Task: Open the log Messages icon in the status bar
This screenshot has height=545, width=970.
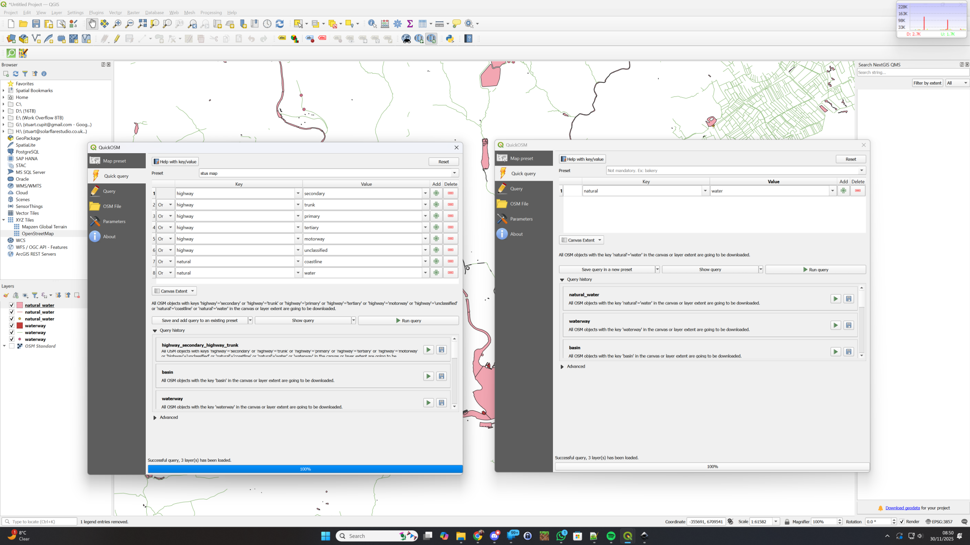Action: click(964, 521)
